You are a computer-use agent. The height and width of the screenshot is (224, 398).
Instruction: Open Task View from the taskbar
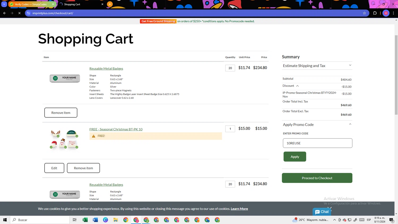[75, 220]
